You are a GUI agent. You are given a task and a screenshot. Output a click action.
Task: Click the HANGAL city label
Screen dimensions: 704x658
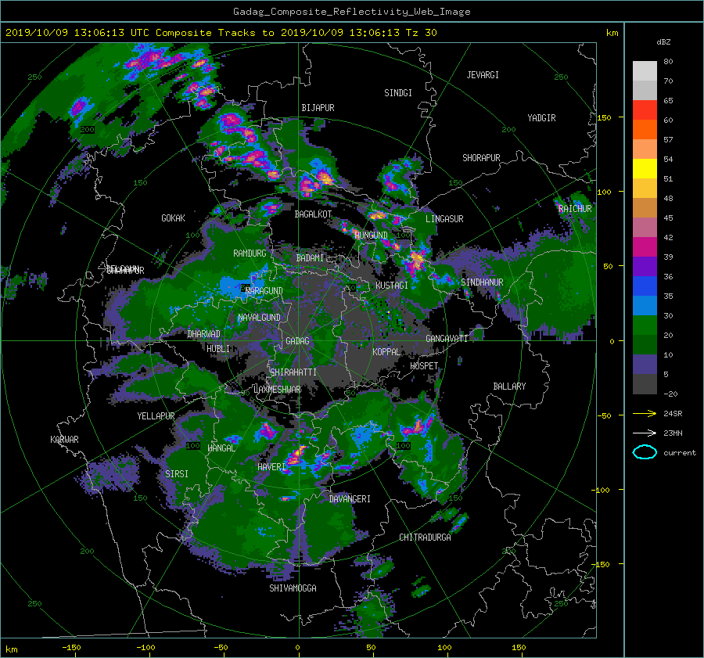221,448
